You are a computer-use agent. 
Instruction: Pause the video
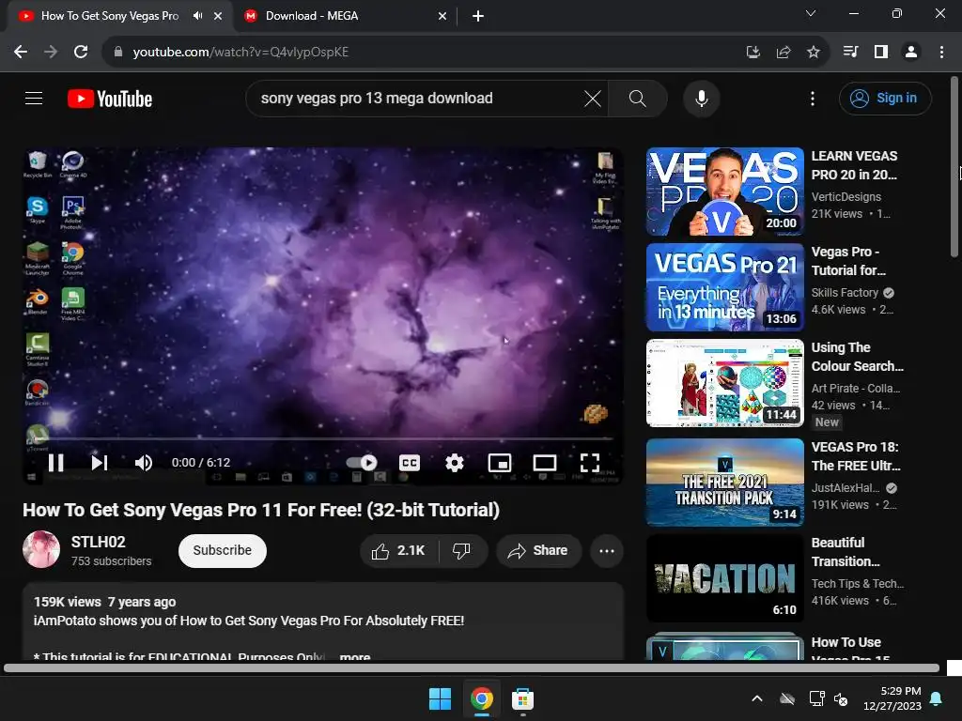point(55,463)
